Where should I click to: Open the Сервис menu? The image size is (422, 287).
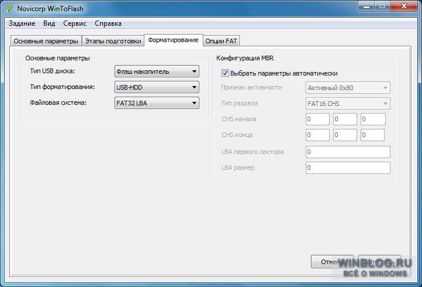(x=75, y=23)
